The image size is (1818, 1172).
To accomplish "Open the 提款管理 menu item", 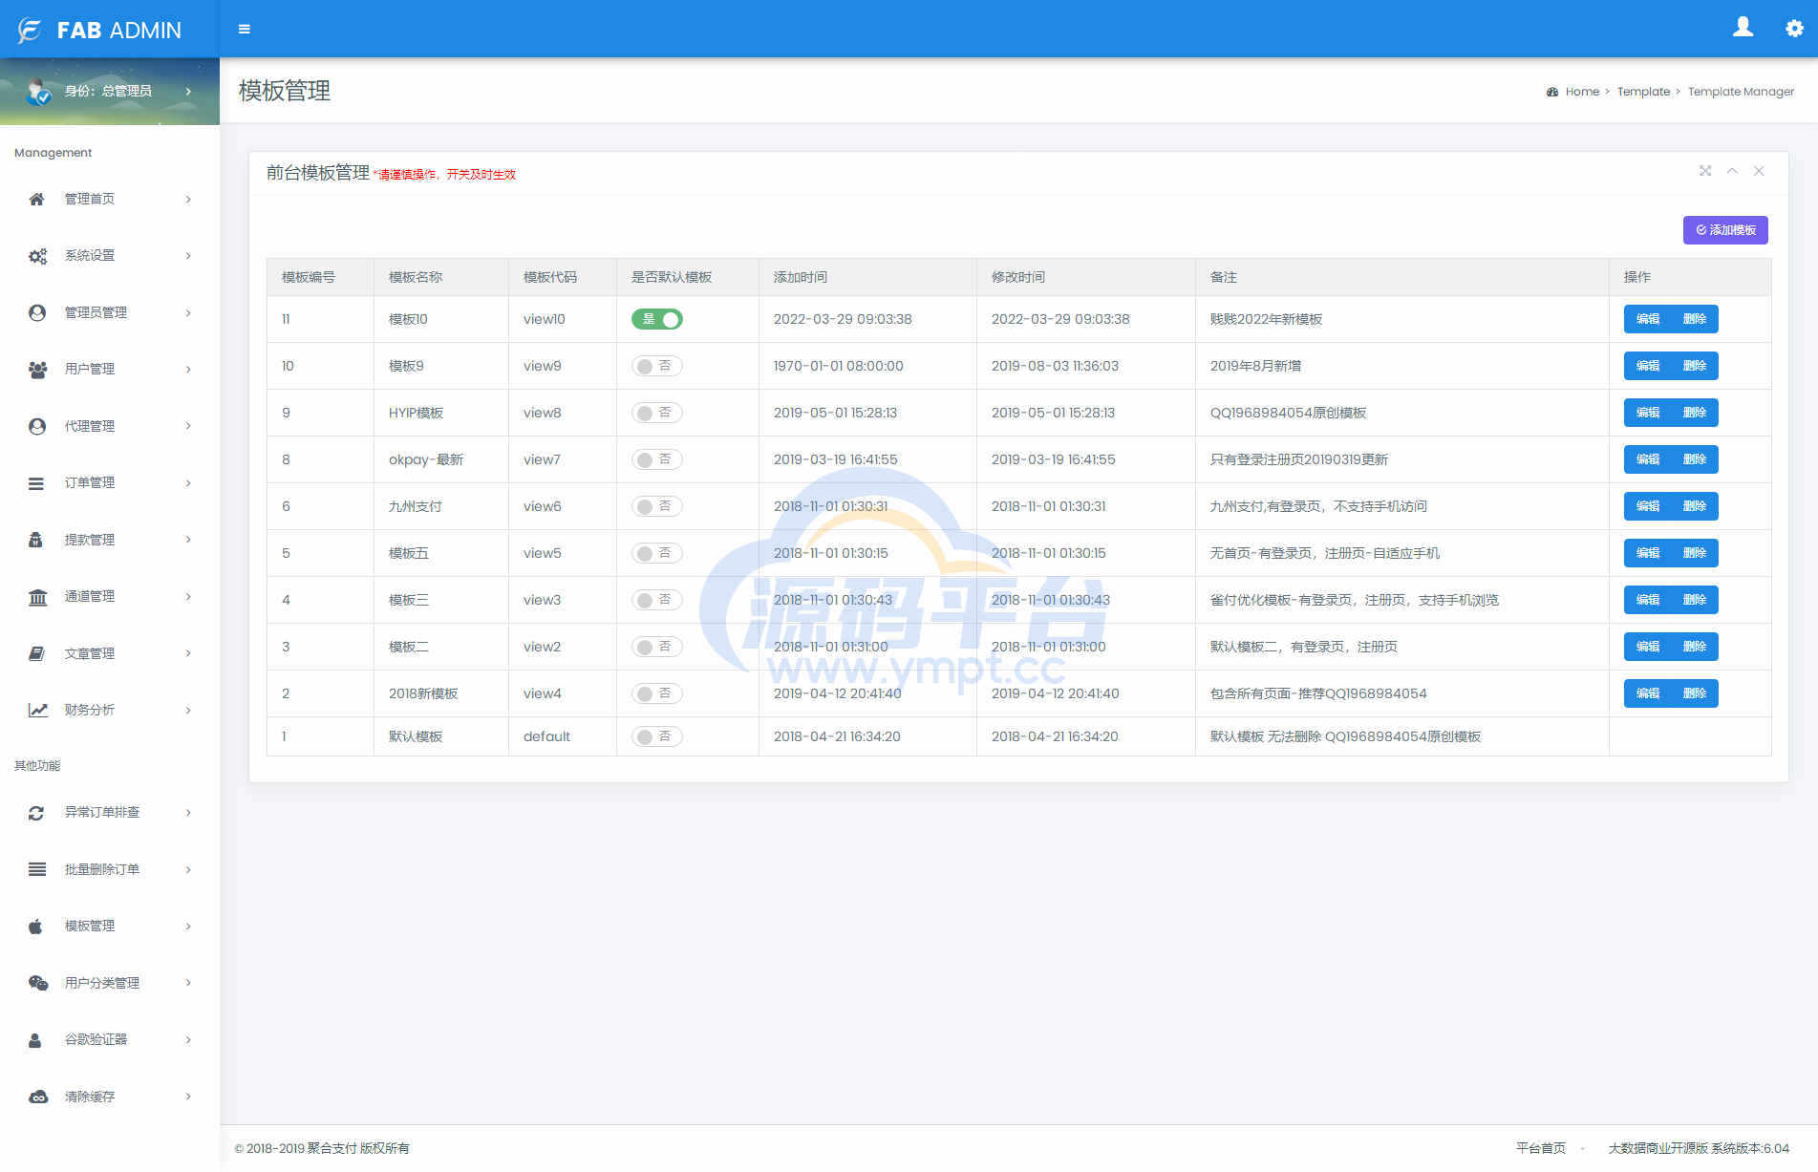I will click(110, 540).
